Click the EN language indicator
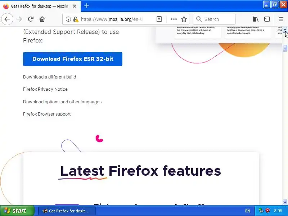Screen dimensions: 288x216 pos(248,211)
